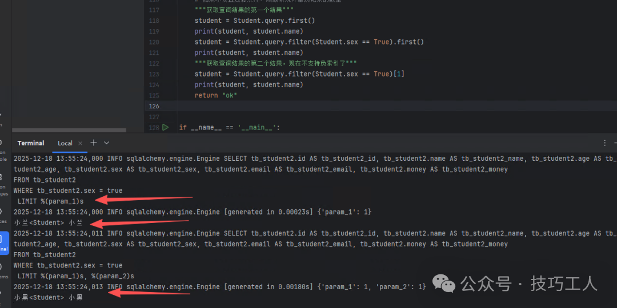This screenshot has width=617, height=308.
Task: Click params {'param_1': 1, 'param_2': 1}
Action: coord(371,287)
